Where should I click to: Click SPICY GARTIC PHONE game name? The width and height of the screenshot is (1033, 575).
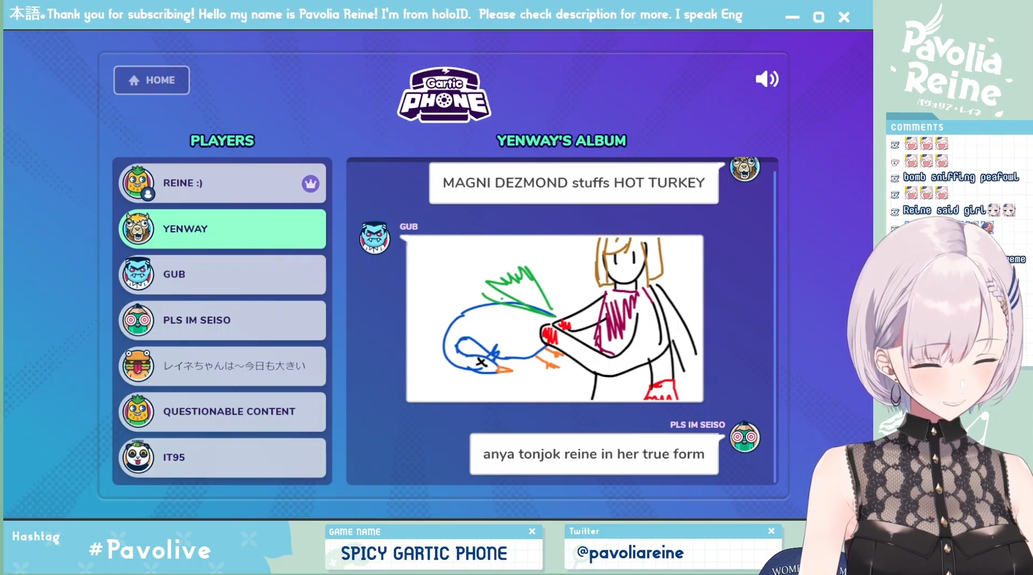point(424,553)
